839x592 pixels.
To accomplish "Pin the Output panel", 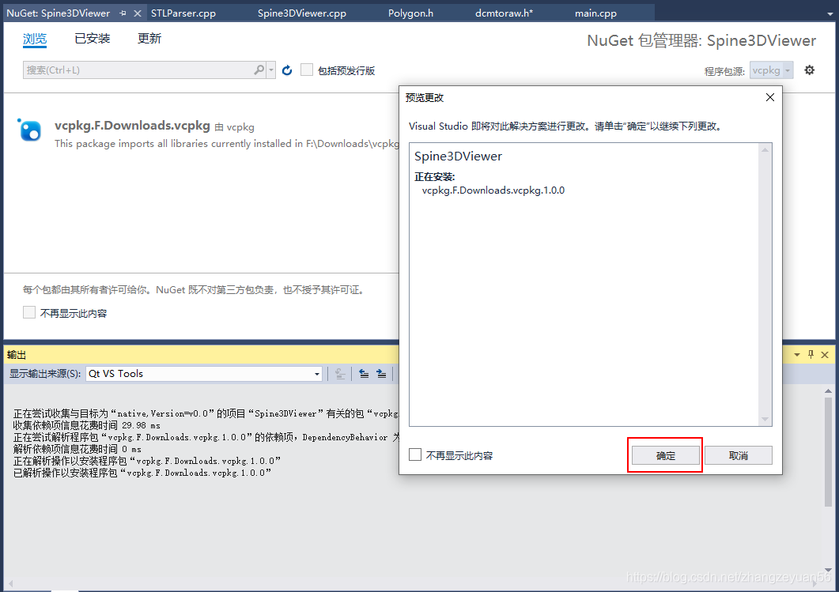I will coord(809,355).
